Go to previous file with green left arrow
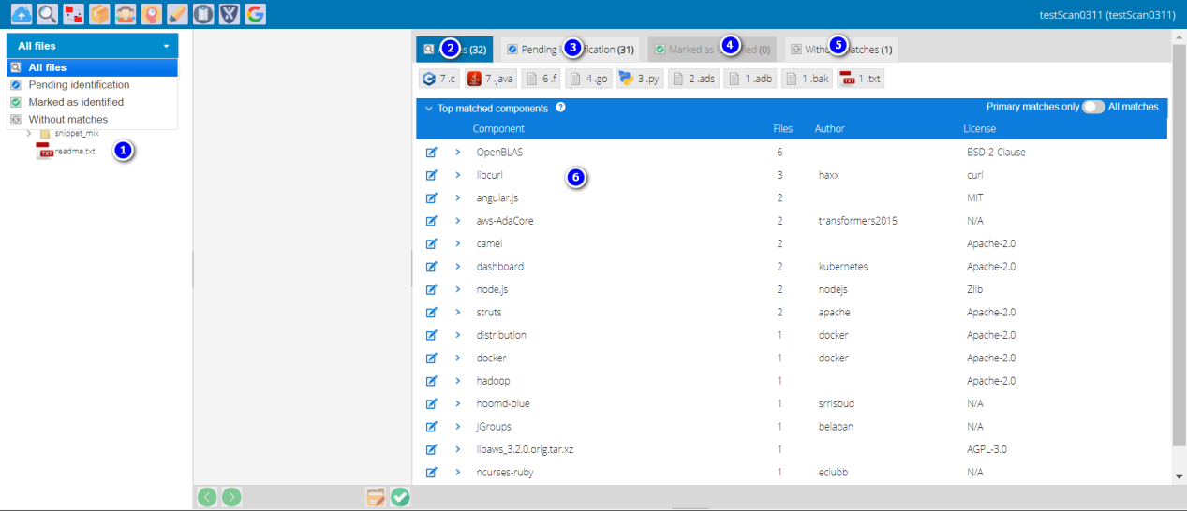Image resolution: width=1187 pixels, height=511 pixels. pos(207,498)
